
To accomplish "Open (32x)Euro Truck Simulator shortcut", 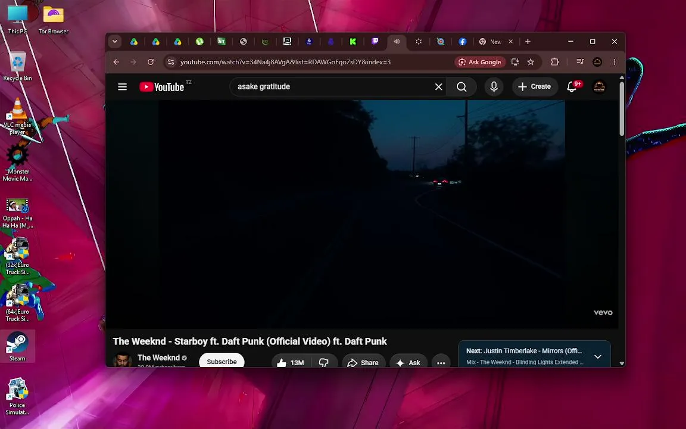I will (17, 256).
